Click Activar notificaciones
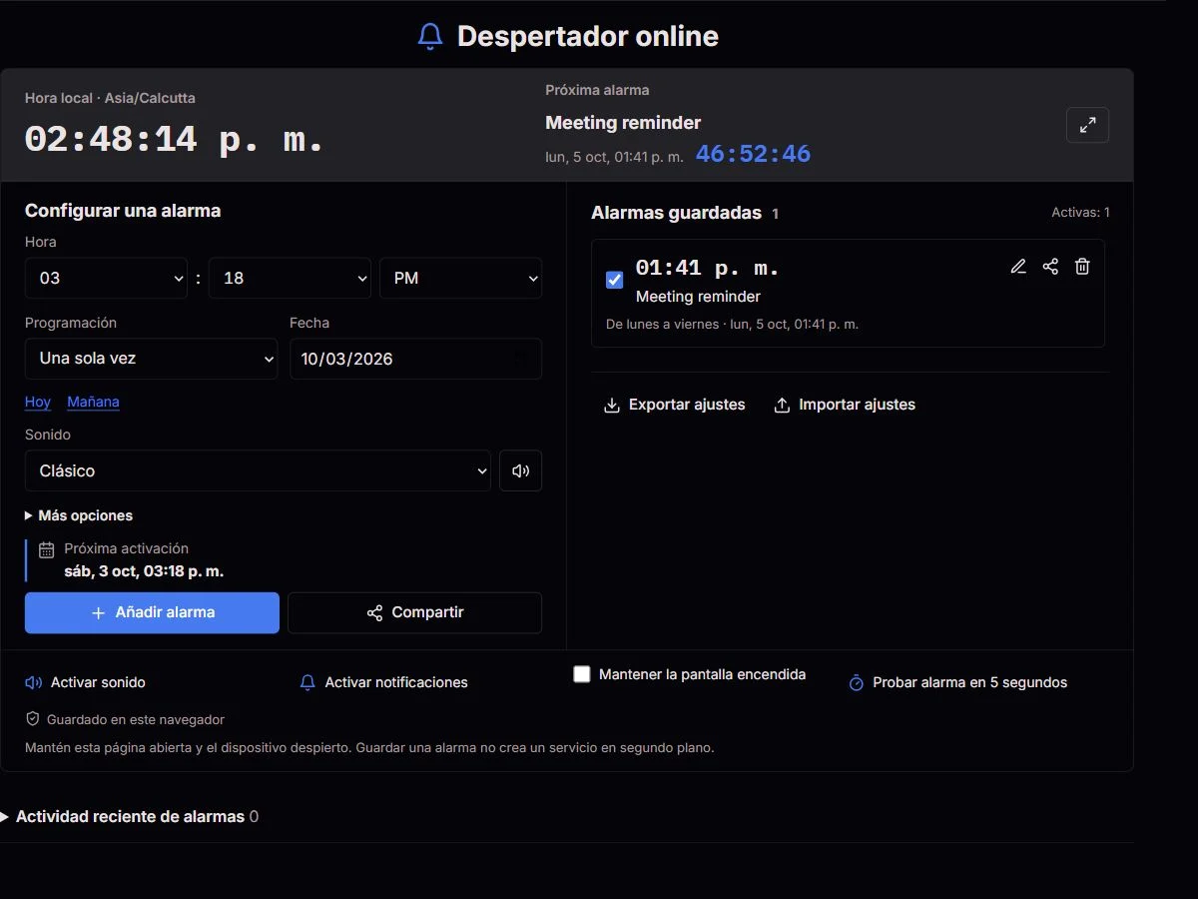 [x=383, y=682]
